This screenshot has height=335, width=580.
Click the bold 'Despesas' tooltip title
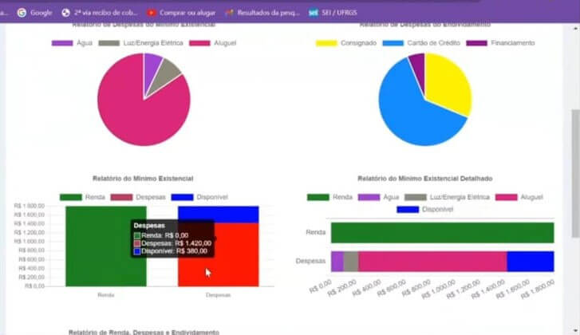[x=149, y=226]
